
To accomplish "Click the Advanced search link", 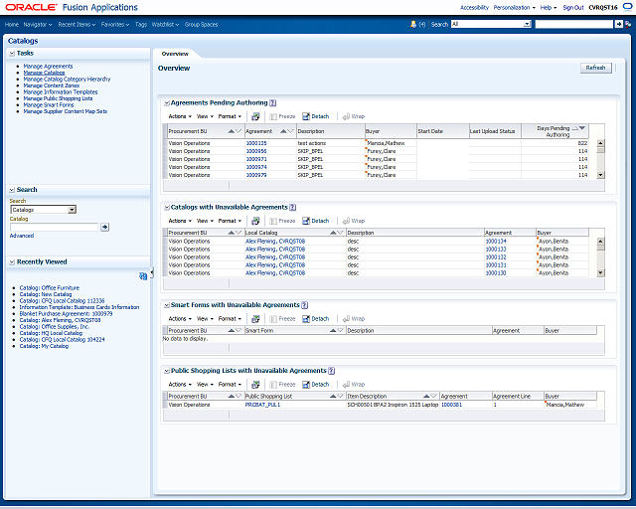I will (22, 236).
